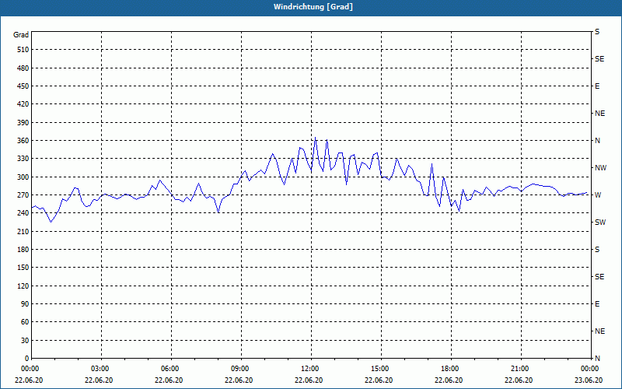Click the line's peak above the 12:00 gridline
Viewport: 622px width, 389px height.
[316, 138]
